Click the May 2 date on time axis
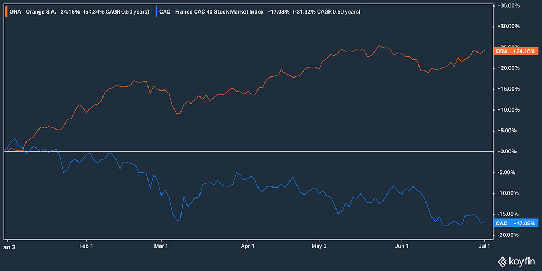 [319, 246]
